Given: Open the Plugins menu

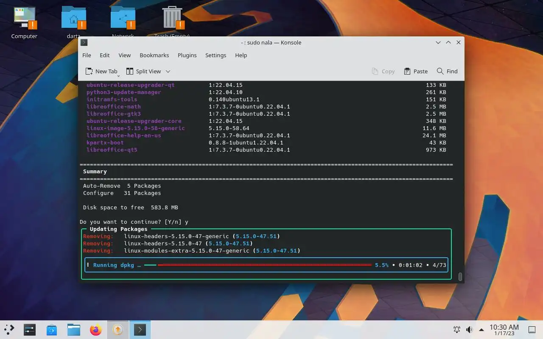Looking at the screenshot, I should pos(187,55).
